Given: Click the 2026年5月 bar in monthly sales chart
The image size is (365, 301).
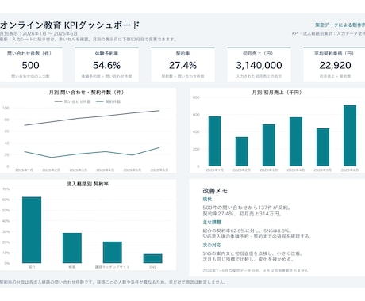Looking at the screenshot, I should tap(323, 147).
